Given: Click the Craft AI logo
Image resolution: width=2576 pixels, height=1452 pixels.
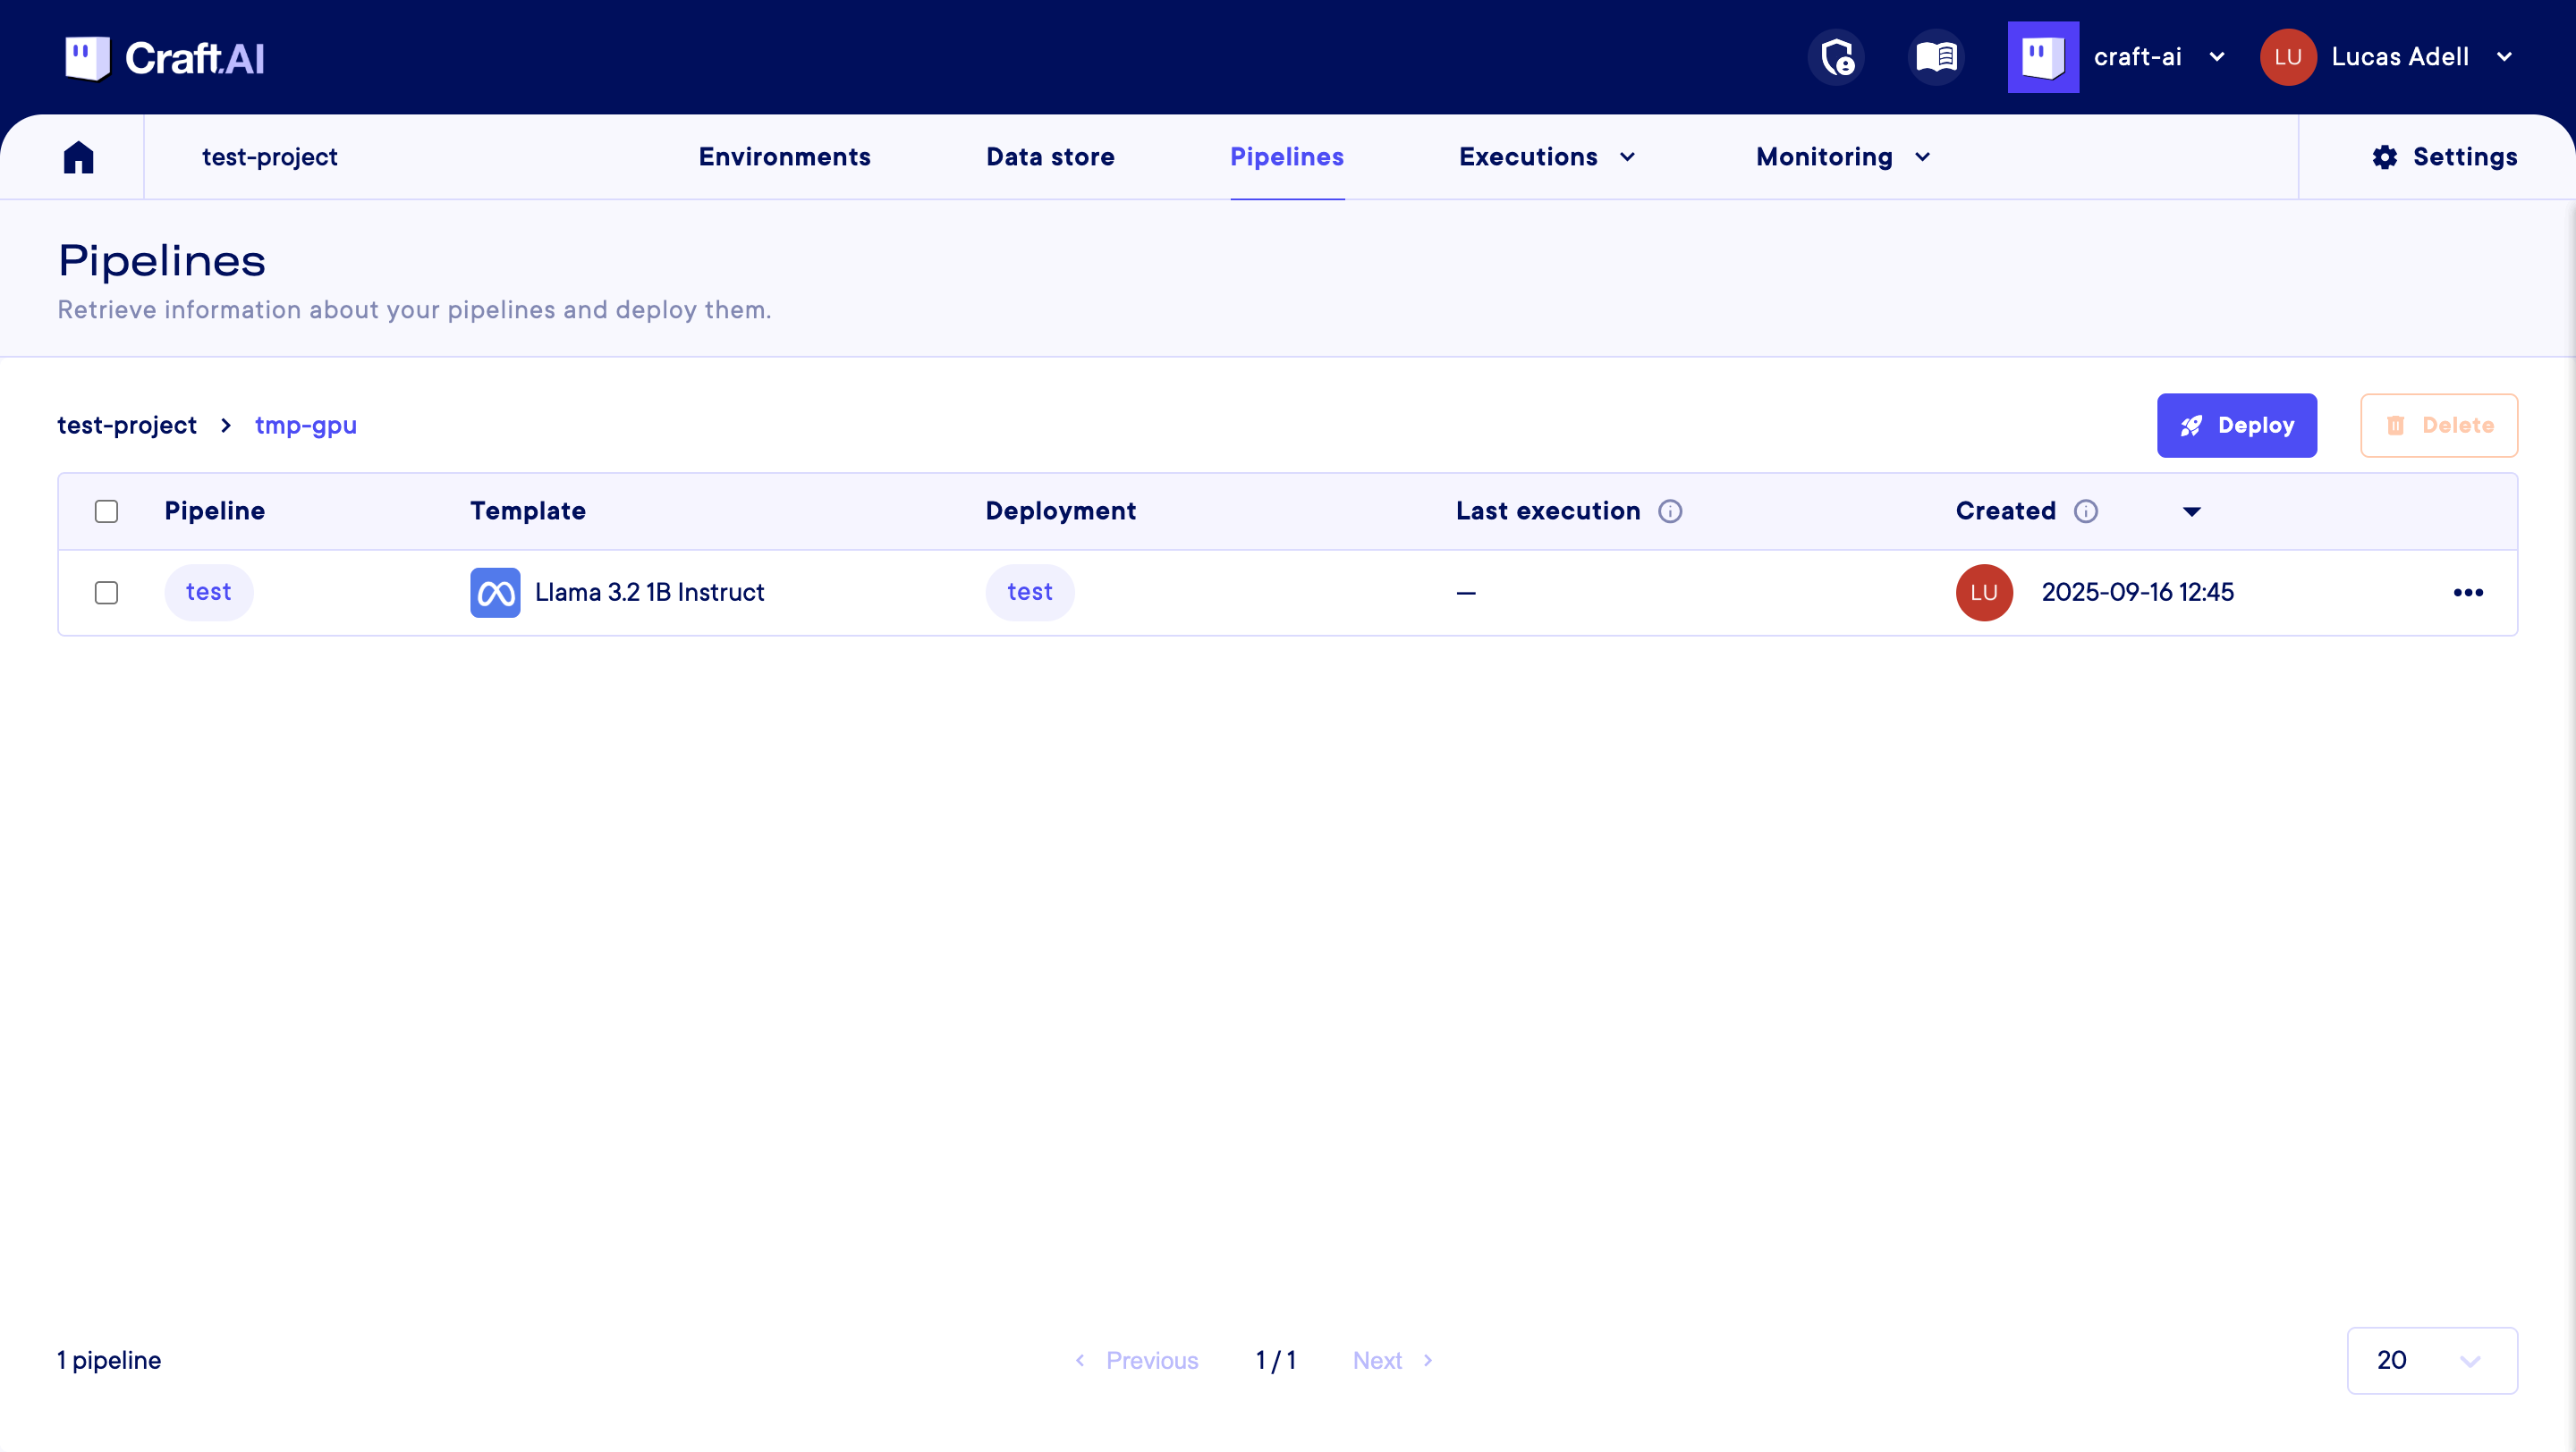Looking at the screenshot, I should coord(165,58).
